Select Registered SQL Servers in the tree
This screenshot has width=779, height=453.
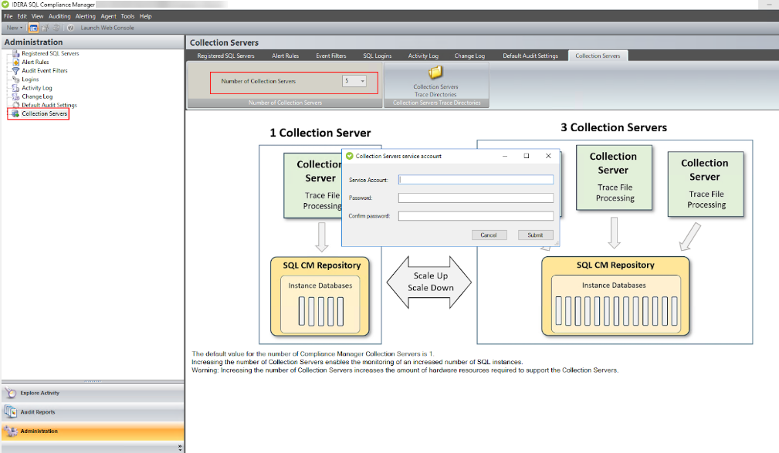coord(50,53)
